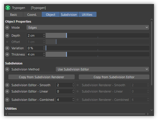Switch to the Basic tab
The height and width of the screenshot is (120, 158).
pos(14,15)
